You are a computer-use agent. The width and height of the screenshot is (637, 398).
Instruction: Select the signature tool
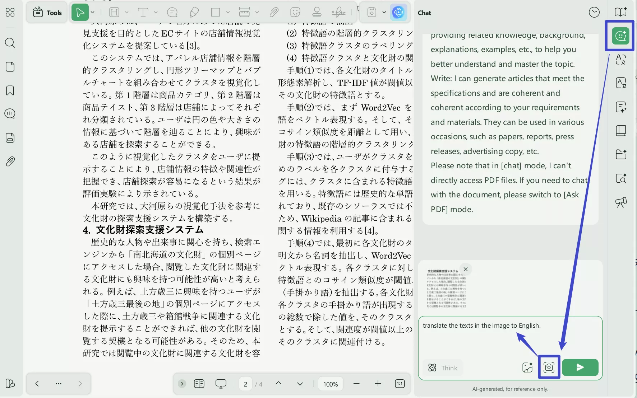(338, 12)
